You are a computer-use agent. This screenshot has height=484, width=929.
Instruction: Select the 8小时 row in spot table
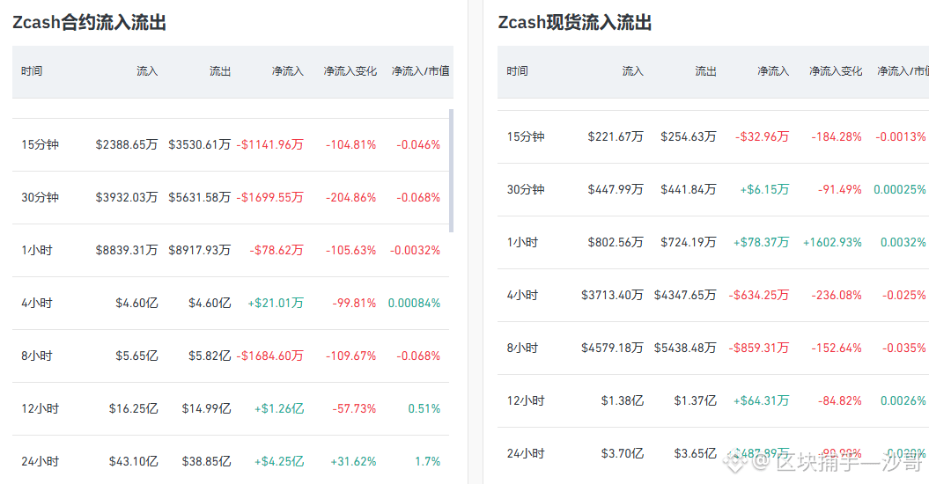713,348
